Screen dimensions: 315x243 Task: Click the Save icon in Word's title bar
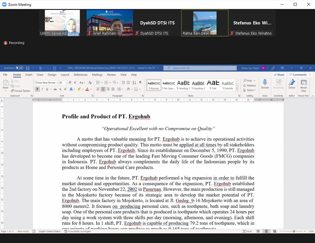[x=28, y=68]
